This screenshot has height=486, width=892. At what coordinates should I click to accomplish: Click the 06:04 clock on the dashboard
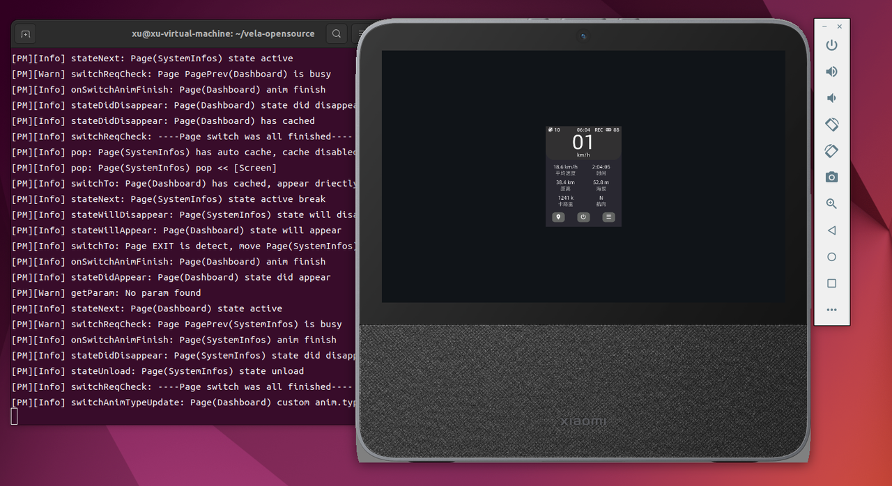coord(583,130)
